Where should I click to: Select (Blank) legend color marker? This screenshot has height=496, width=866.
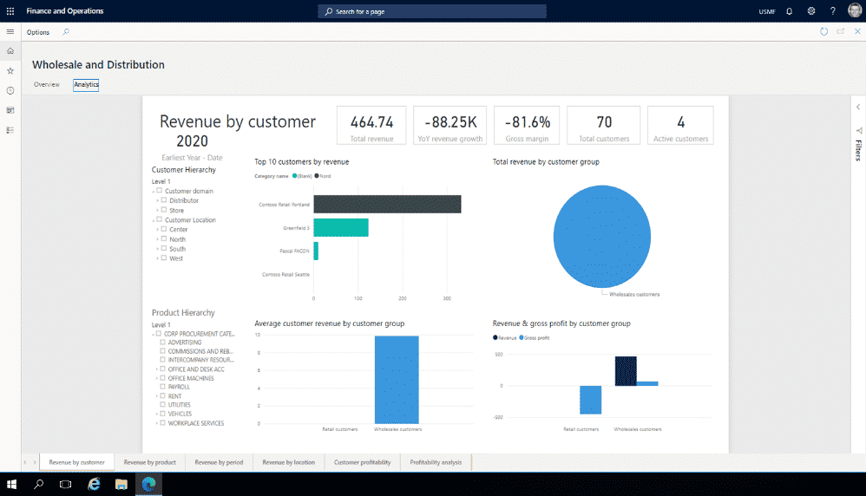click(294, 176)
